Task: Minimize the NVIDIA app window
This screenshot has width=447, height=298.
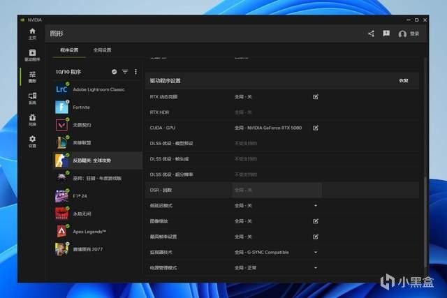Action: click(409, 20)
